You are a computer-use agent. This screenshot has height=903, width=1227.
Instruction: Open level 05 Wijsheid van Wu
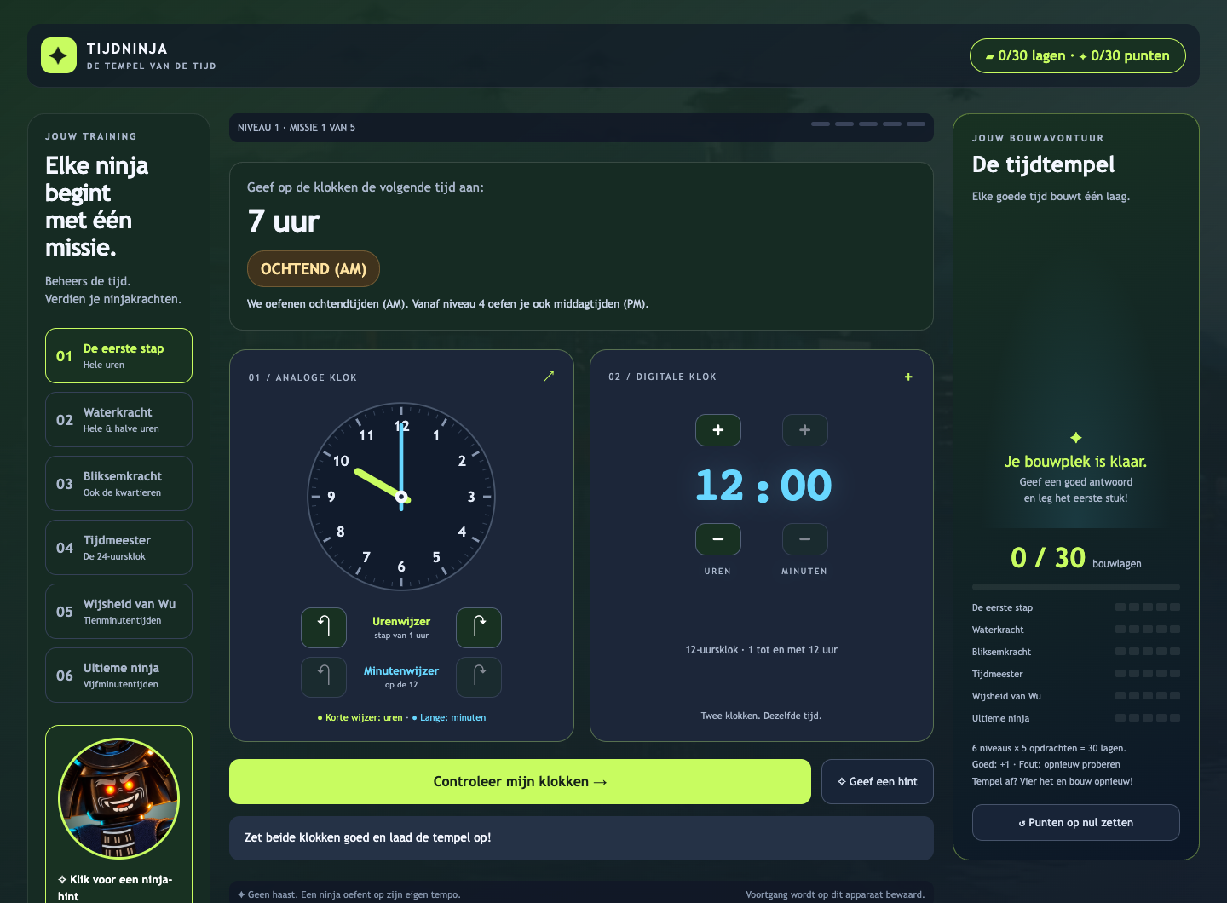pyautogui.click(x=118, y=612)
